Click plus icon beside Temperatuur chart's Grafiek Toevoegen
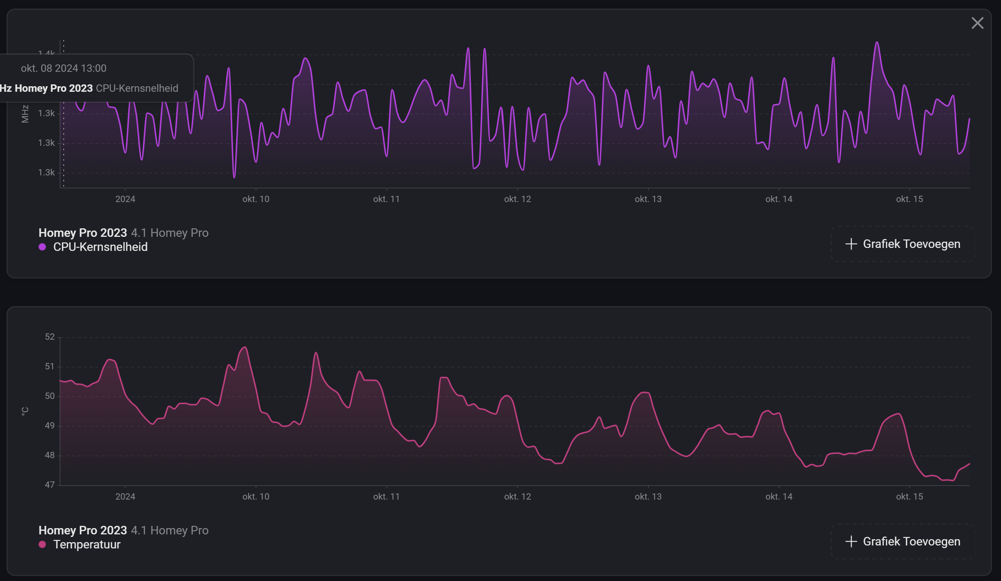1001x581 pixels. tap(851, 541)
